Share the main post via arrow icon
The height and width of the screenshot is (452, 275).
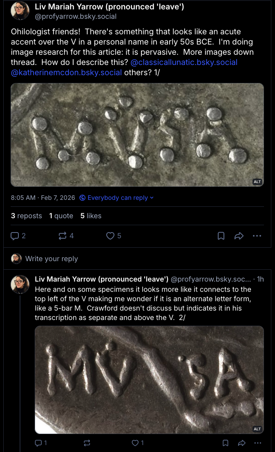pos(239,236)
